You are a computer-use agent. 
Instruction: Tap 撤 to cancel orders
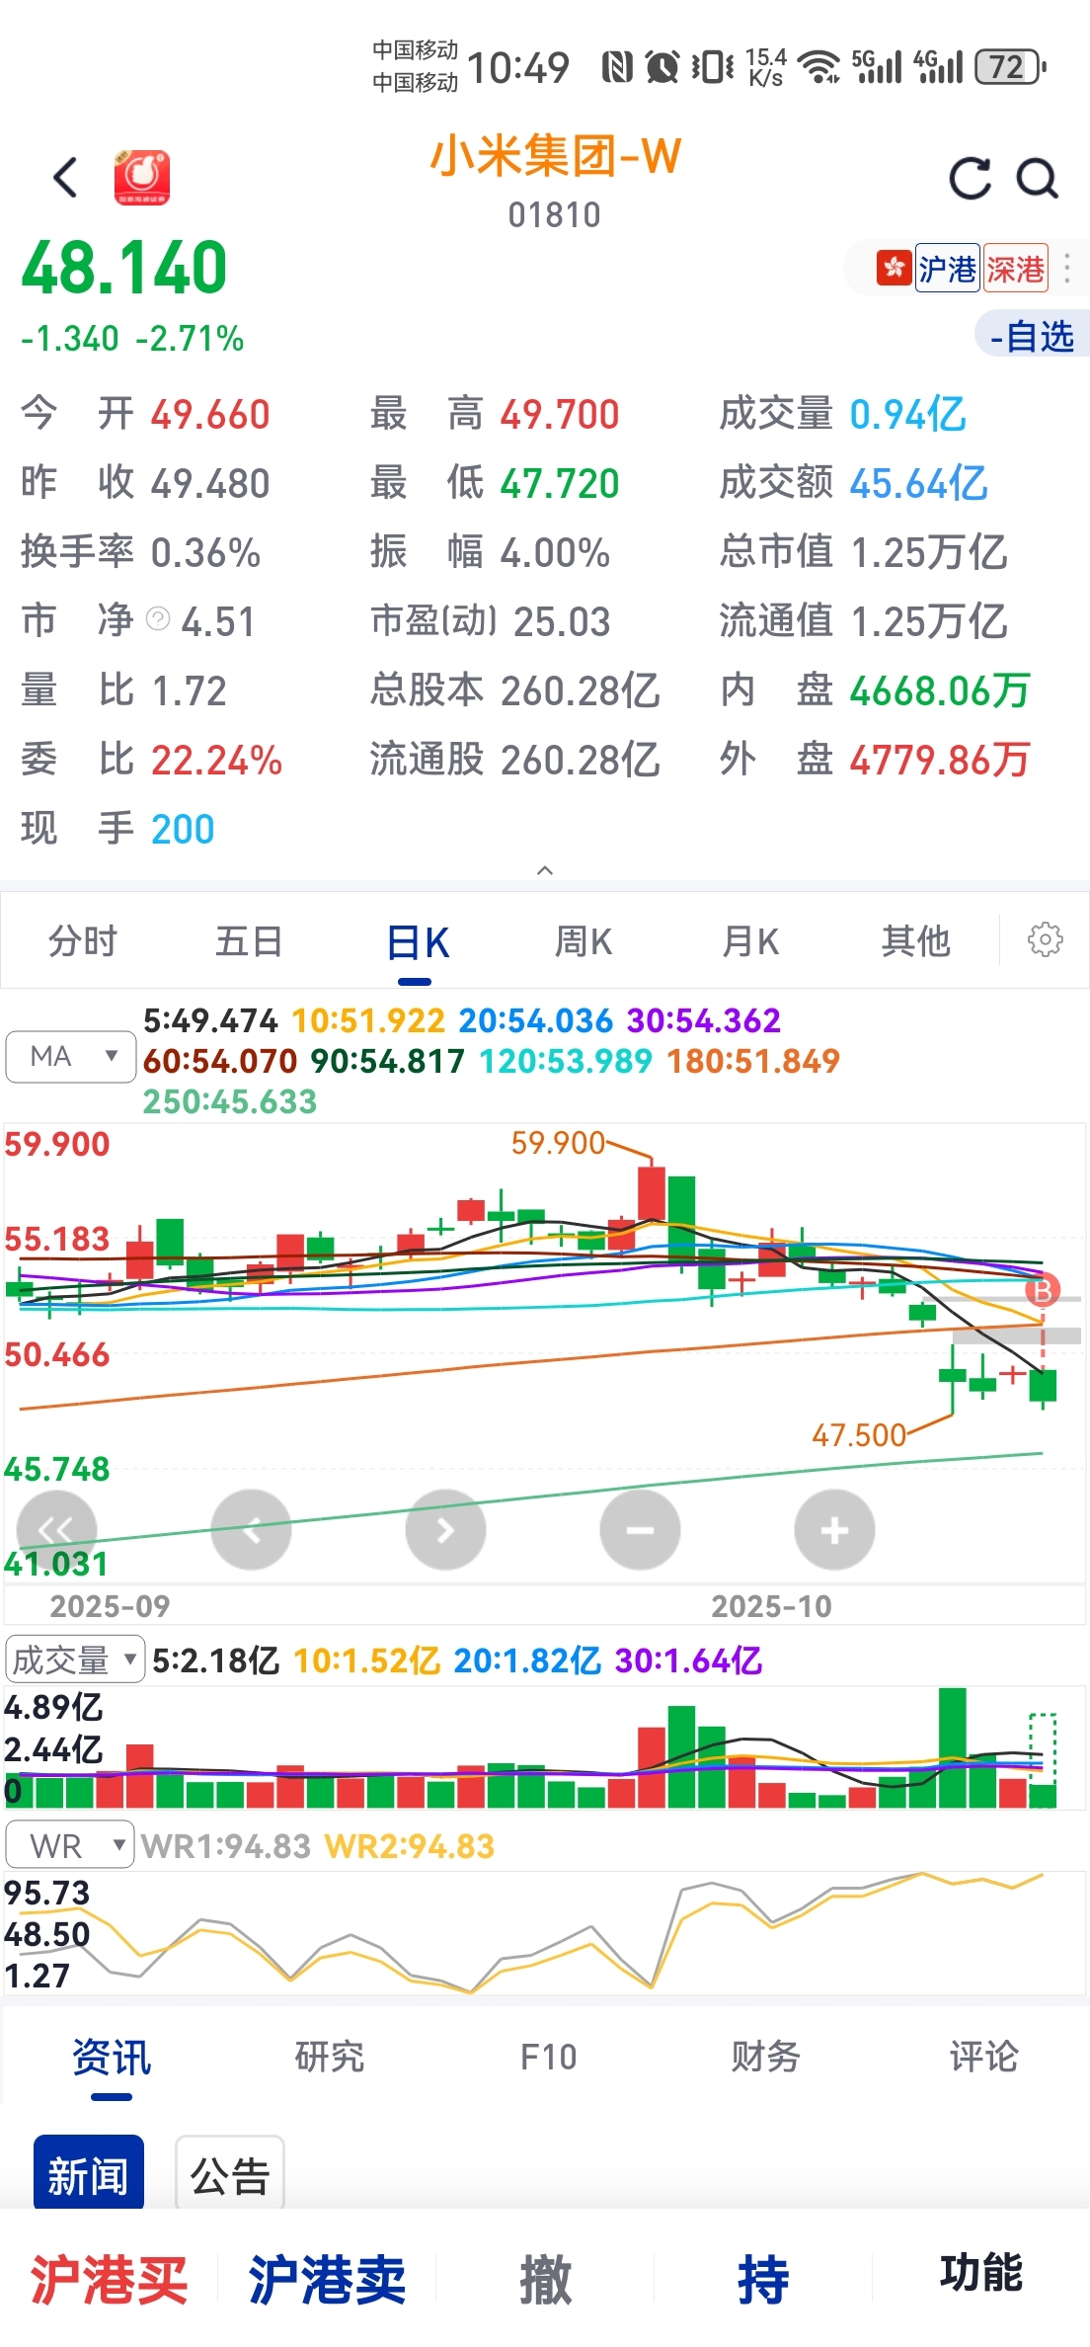pyautogui.click(x=545, y=2280)
